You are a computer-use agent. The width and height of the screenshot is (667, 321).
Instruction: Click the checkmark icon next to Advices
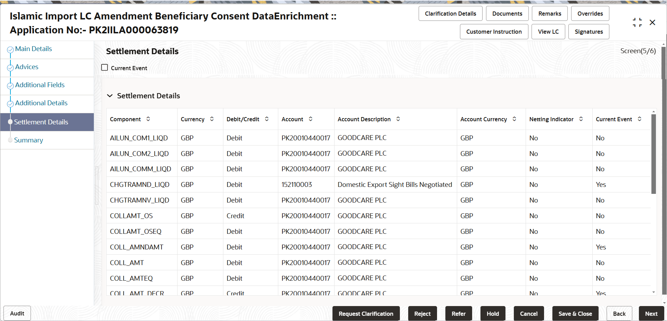click(x=10, y=67)
